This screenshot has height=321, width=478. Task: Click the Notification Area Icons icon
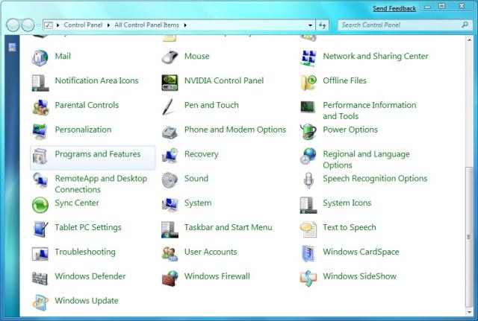pos(40,82)
